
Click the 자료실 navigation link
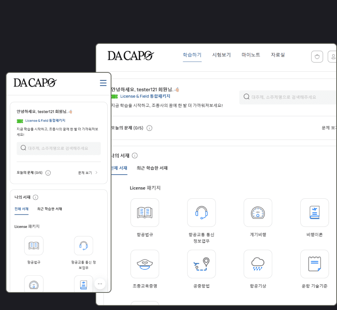(x=278, y=55)
